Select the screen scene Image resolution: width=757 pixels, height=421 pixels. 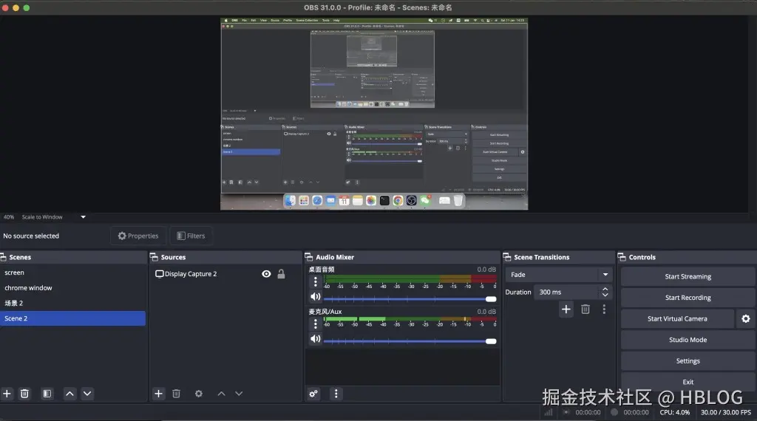[x=72, y=273]
